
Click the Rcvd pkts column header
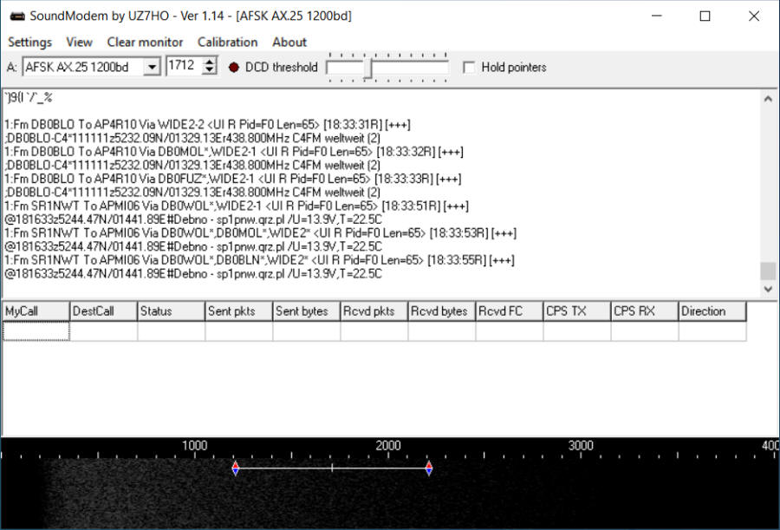374,311
